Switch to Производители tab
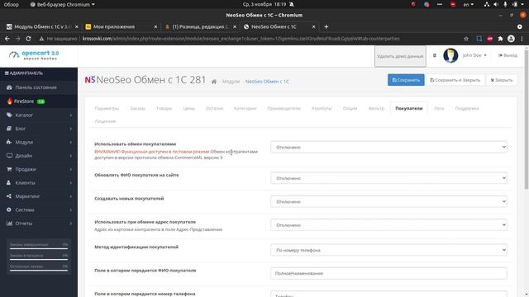 (x=284, y=108)
